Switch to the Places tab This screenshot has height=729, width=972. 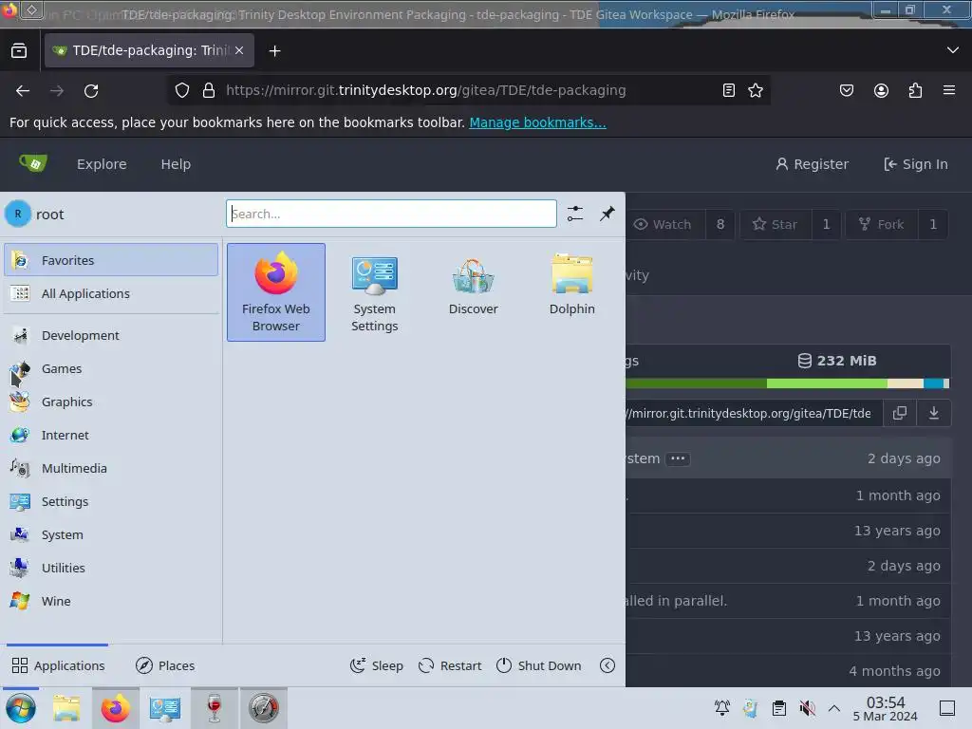(x=165, y=665)
